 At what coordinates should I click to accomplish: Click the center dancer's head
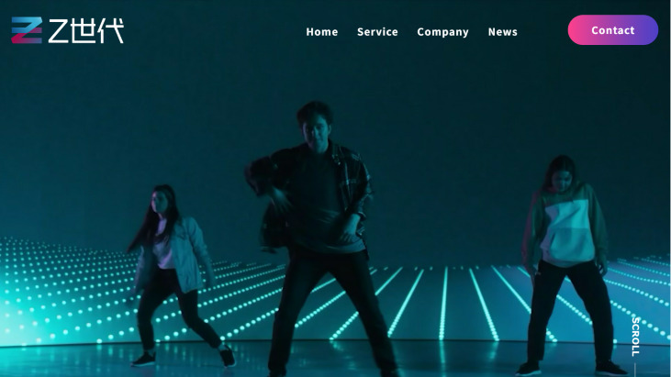[x=314, y=124]
